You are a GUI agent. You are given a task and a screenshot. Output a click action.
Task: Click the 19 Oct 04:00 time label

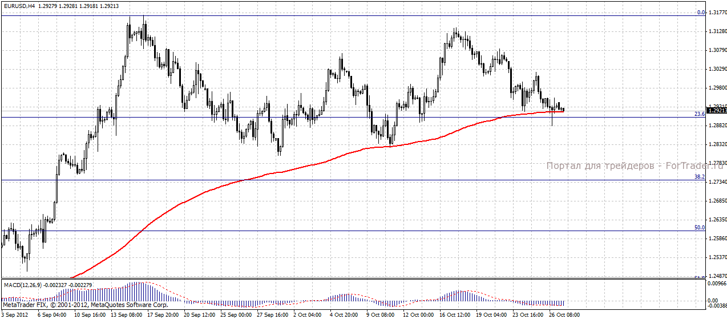[492, 314]
